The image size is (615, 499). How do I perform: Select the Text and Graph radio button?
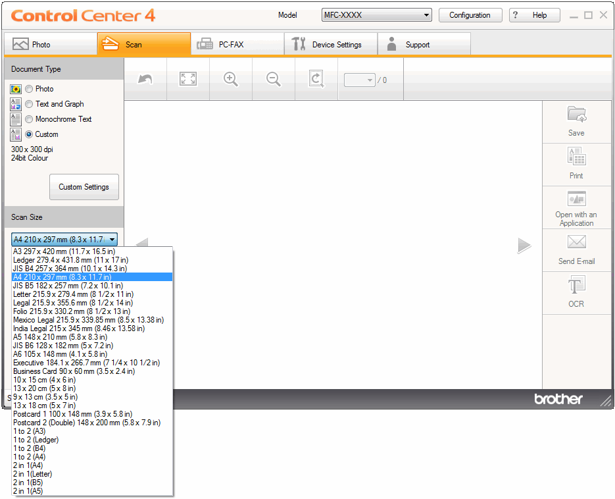[29, 104]
